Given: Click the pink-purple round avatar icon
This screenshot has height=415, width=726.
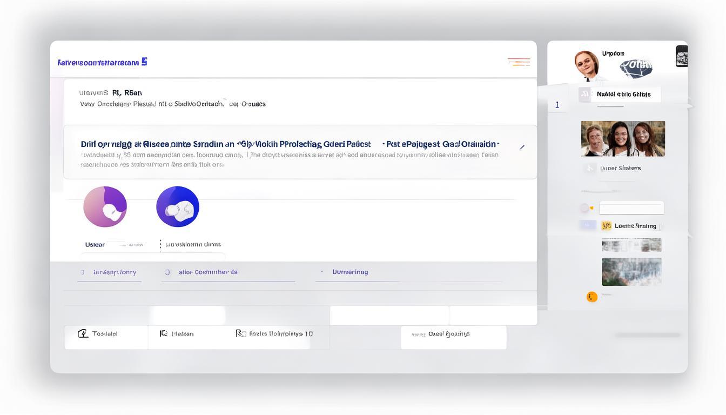Looking at the screenshot, I should pos(105,207).
